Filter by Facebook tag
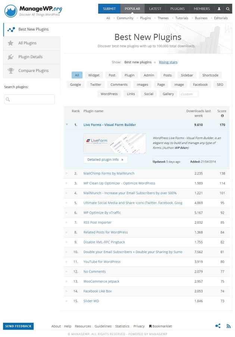235x337 pixels. tap(200, 85)
